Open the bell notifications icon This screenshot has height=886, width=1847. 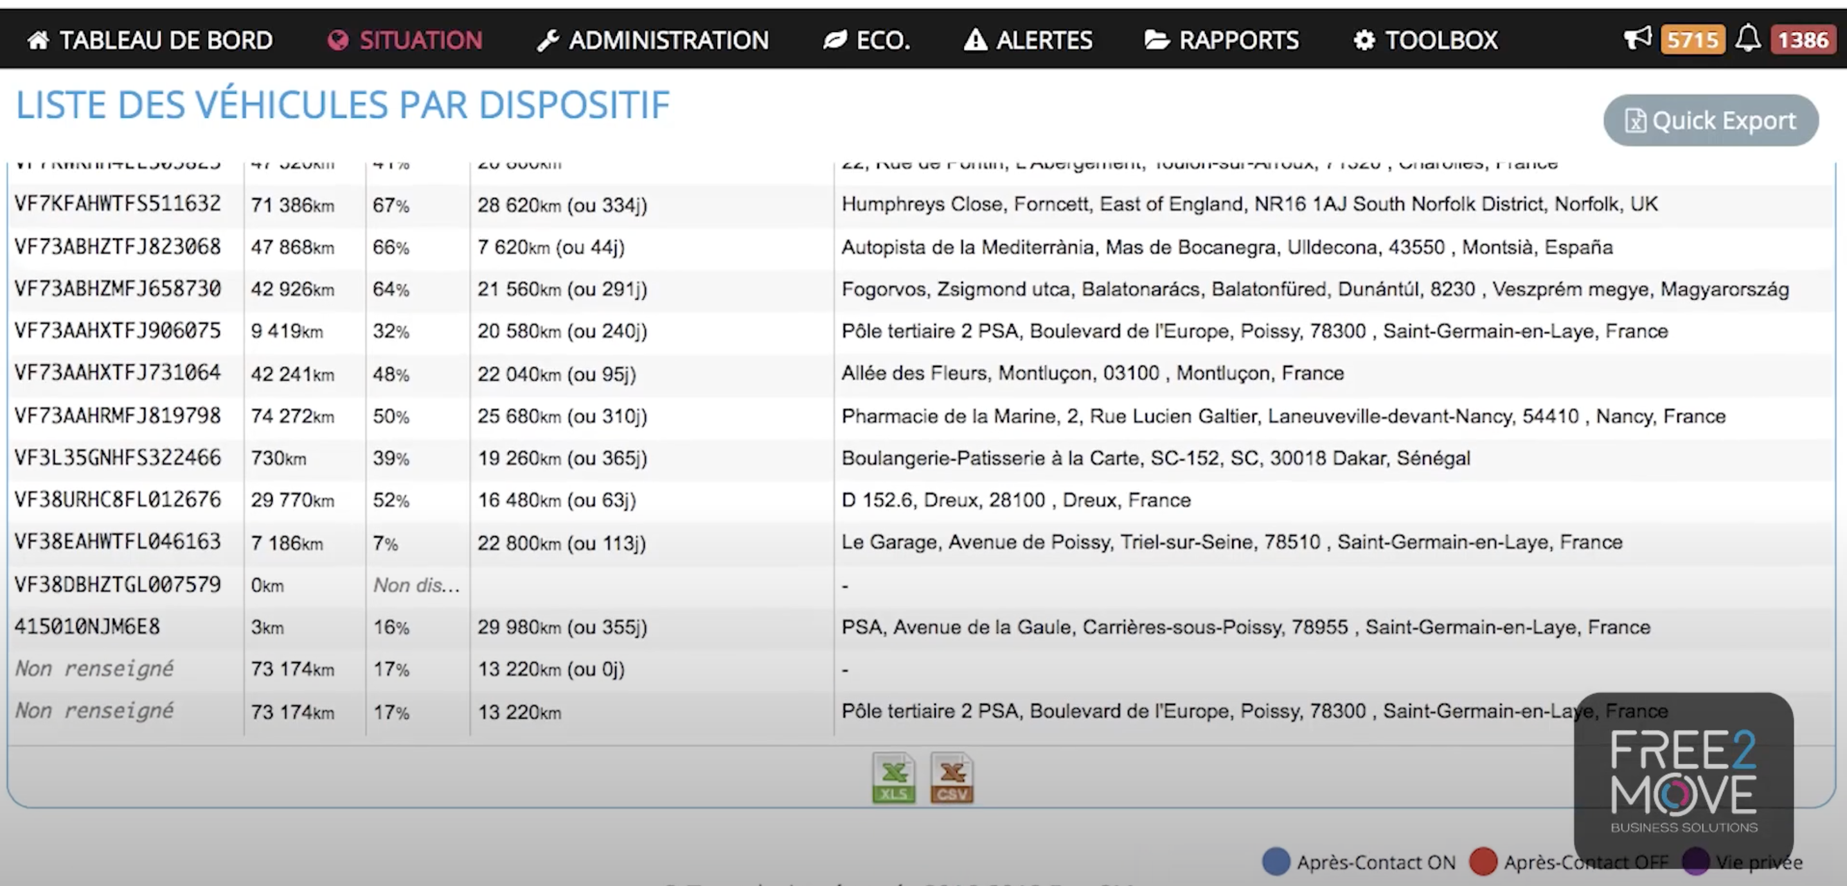(1748, 39)
